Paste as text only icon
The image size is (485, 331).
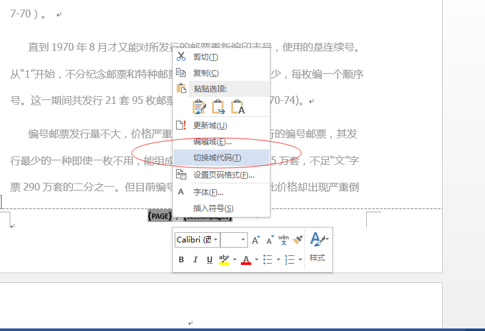(238, 107)
